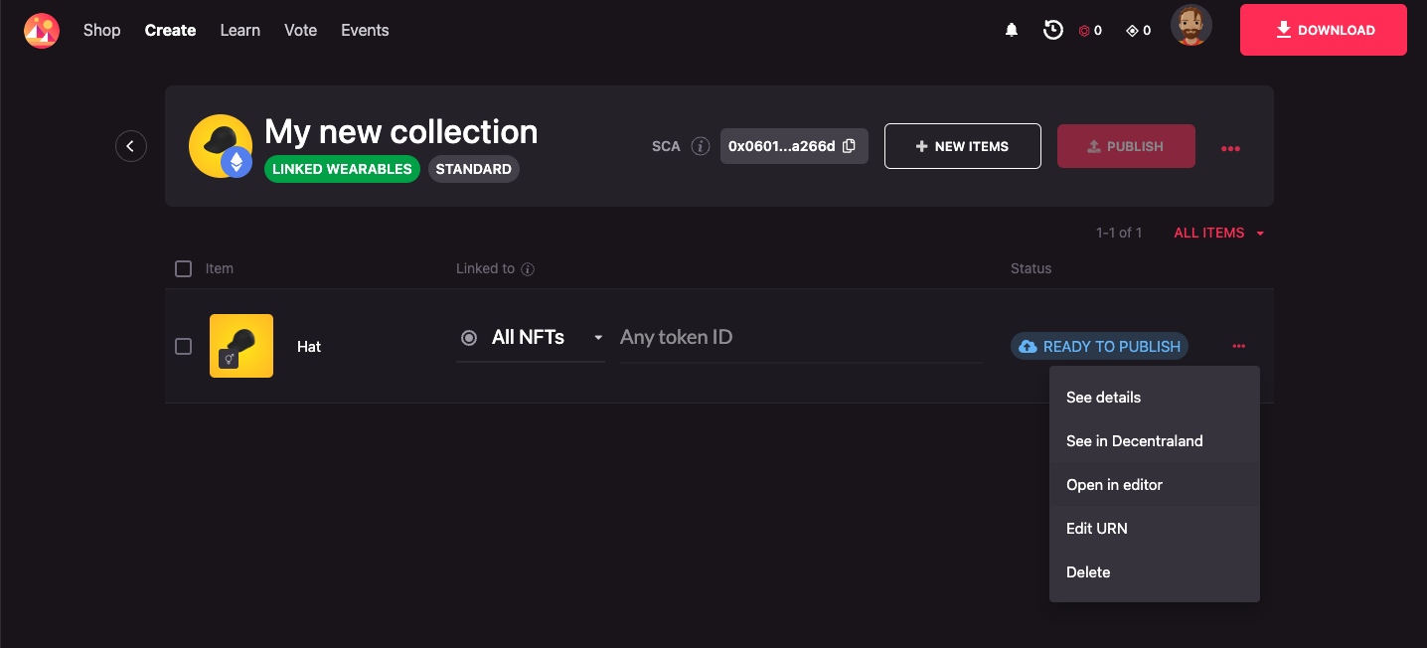This screenshot has width=1427, height=648.
Task: Click the user avatar profile picture
Action: click(x=1190, y=27)
